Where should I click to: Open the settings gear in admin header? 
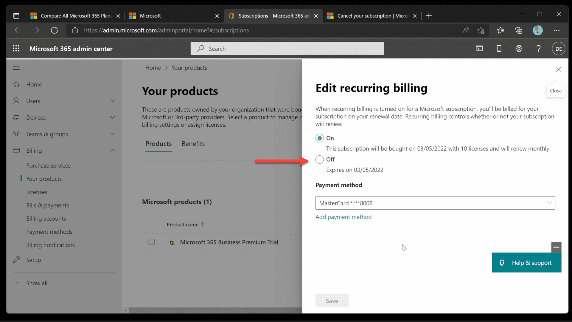[x=519, y=49]
